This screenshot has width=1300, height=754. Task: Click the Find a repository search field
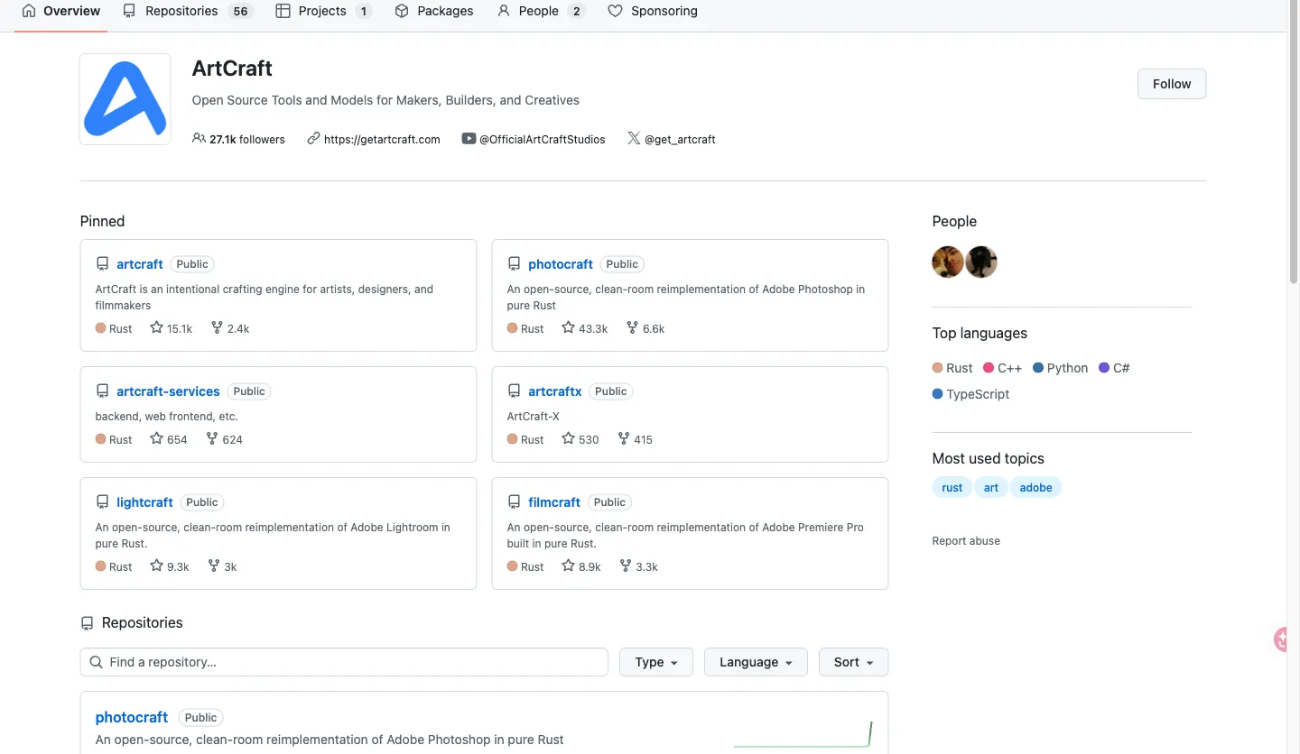coord(344,662)
